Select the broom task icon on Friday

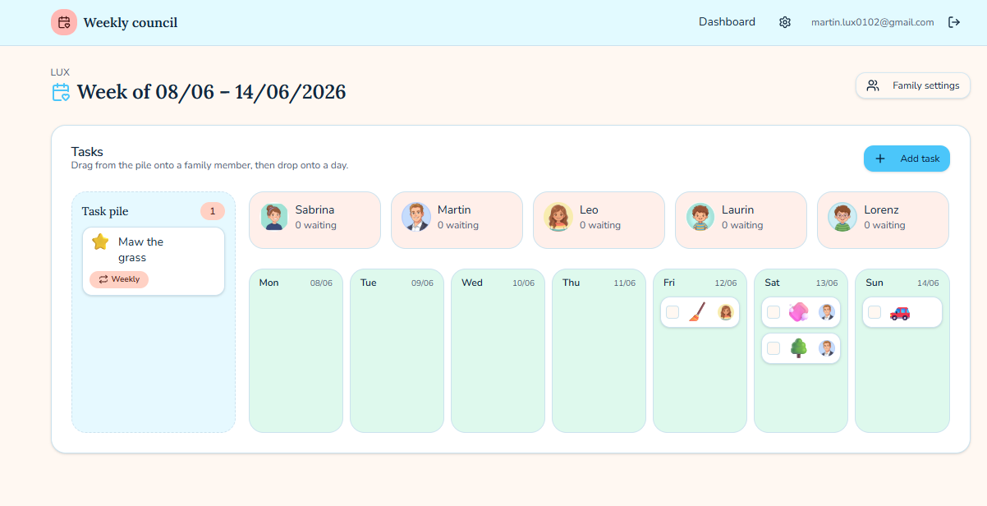pos(698,312)
